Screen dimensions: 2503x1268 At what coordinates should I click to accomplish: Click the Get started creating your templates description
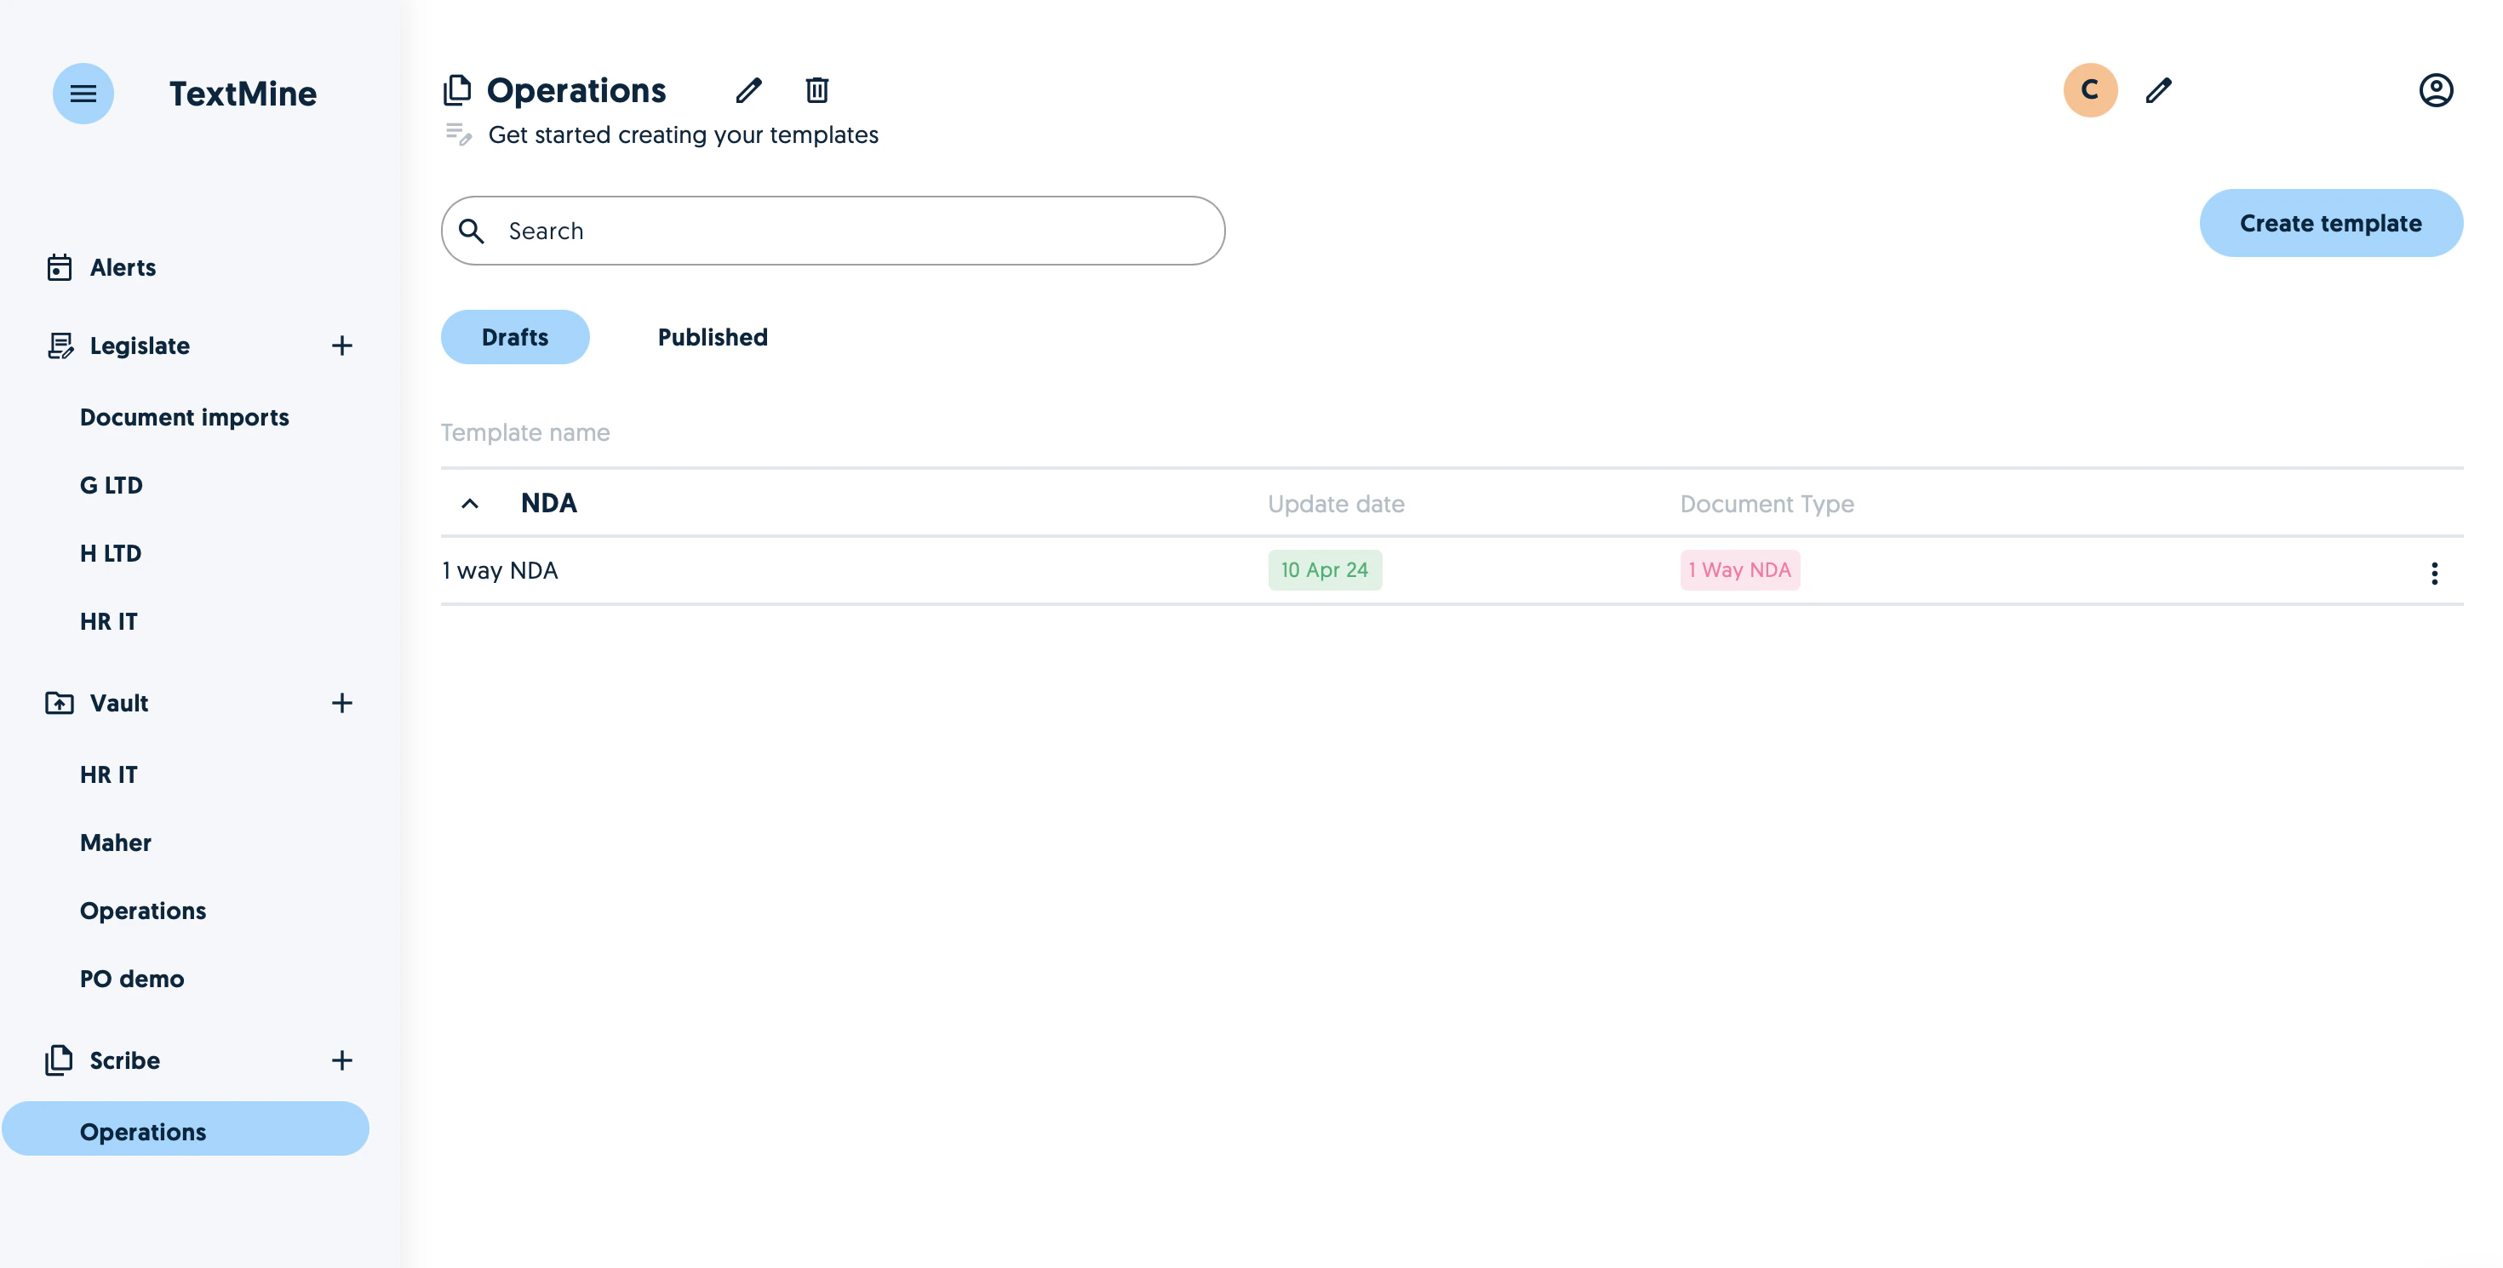683,135
